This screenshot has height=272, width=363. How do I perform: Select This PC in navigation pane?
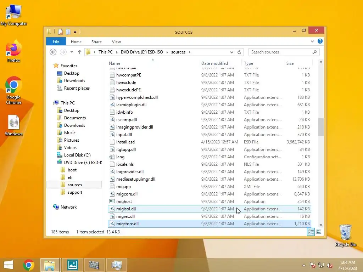tap(67, 103)
